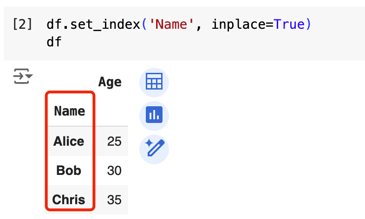Click the interactive table convert icon
This screenshot has height=219, width=365.
point(154,83)
